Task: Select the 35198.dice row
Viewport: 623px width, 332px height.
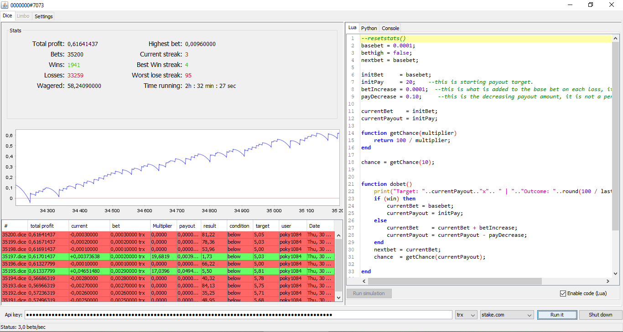Action: click(168, 249)
